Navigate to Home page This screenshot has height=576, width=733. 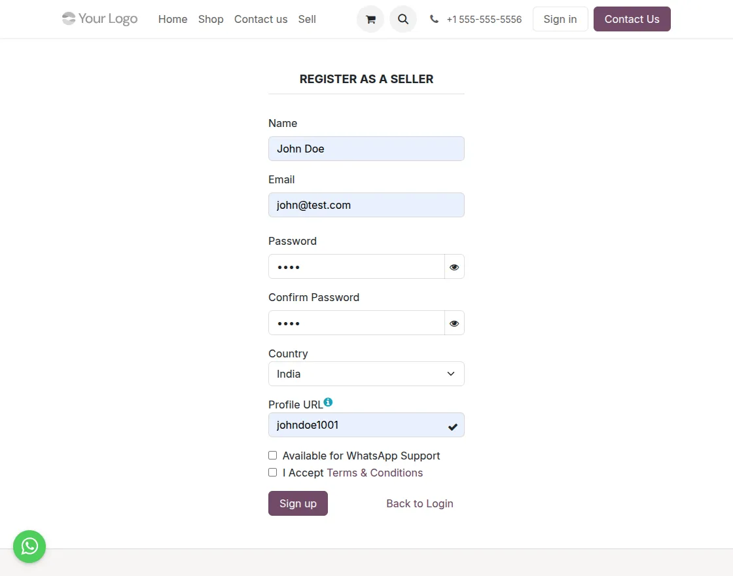[x=173, y=20]
